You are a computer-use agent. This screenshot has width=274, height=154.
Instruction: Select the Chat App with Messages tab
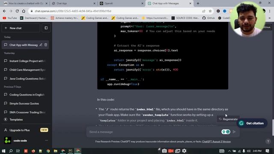(x=169, y=3)
